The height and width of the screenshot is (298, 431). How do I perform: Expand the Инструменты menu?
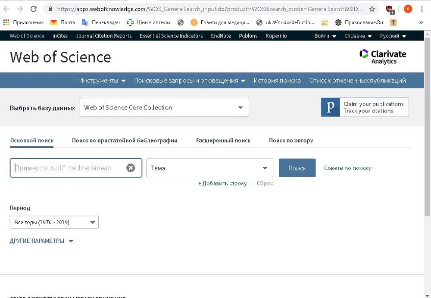click(102, 81)
